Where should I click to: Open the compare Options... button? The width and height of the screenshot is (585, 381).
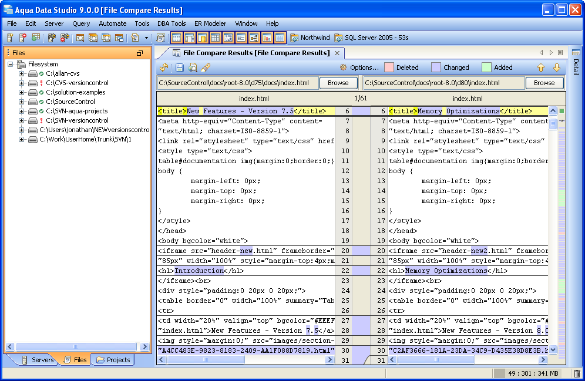pos(359,68)
